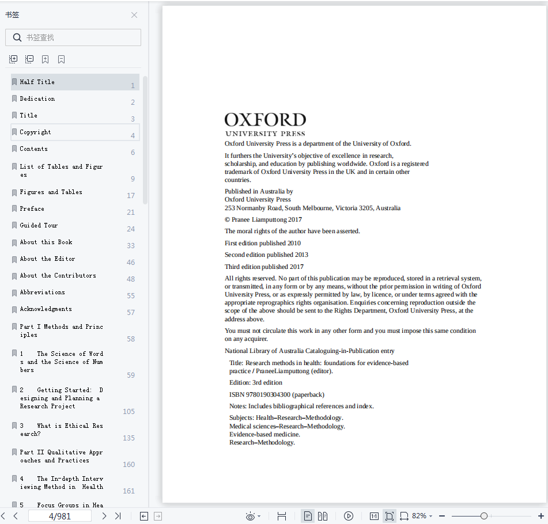The image size is (548, 524).
Task: Open the Half Title bookmark
Action: pos(75,82)
